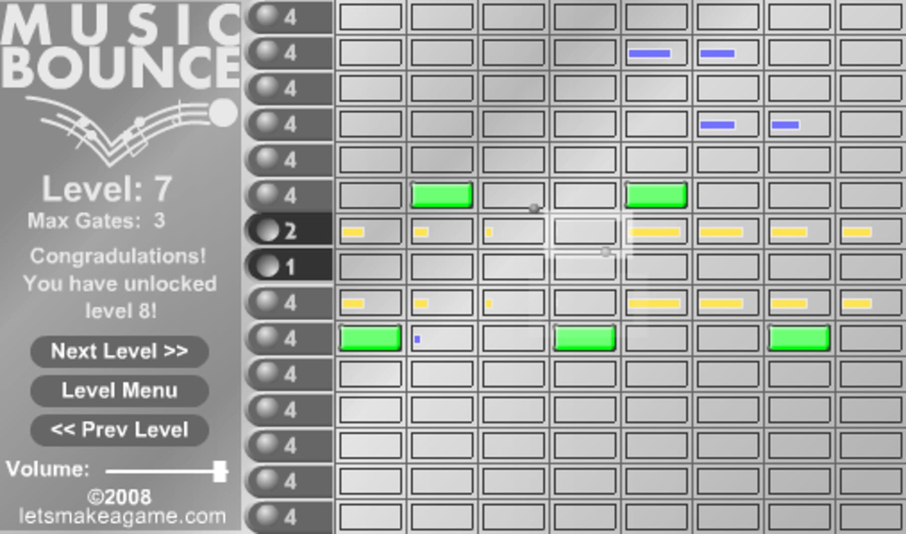Click the launcher of the row with three green gates
The width and height of the screenshot is (906, 534).
tap(289, 338)
